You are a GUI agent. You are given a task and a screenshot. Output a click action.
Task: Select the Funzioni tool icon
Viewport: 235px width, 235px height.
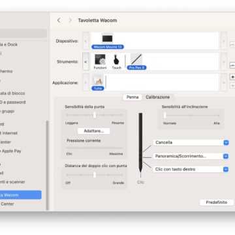(x=100, y=59)
